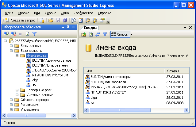Click the Имя column header
196x127 pixels.
124,71
